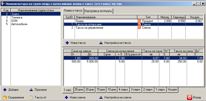Click the Месец column header
206x101 pixels.
(165, 17)
